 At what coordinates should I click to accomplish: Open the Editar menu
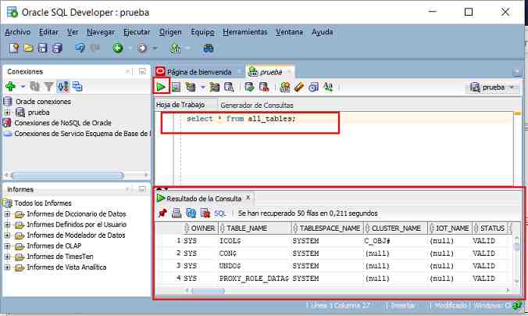[x=49, y=32]
